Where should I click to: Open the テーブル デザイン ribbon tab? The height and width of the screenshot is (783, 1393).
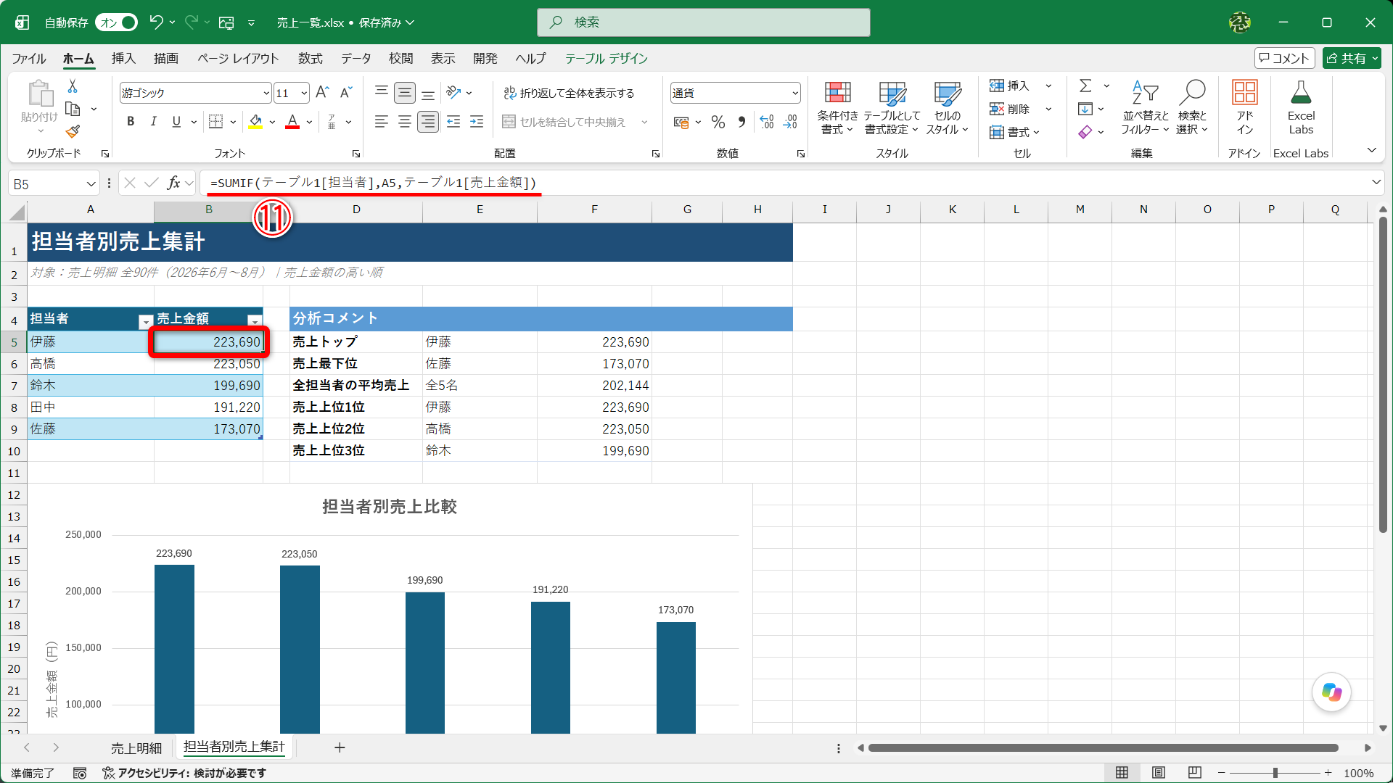pos(607,59)
